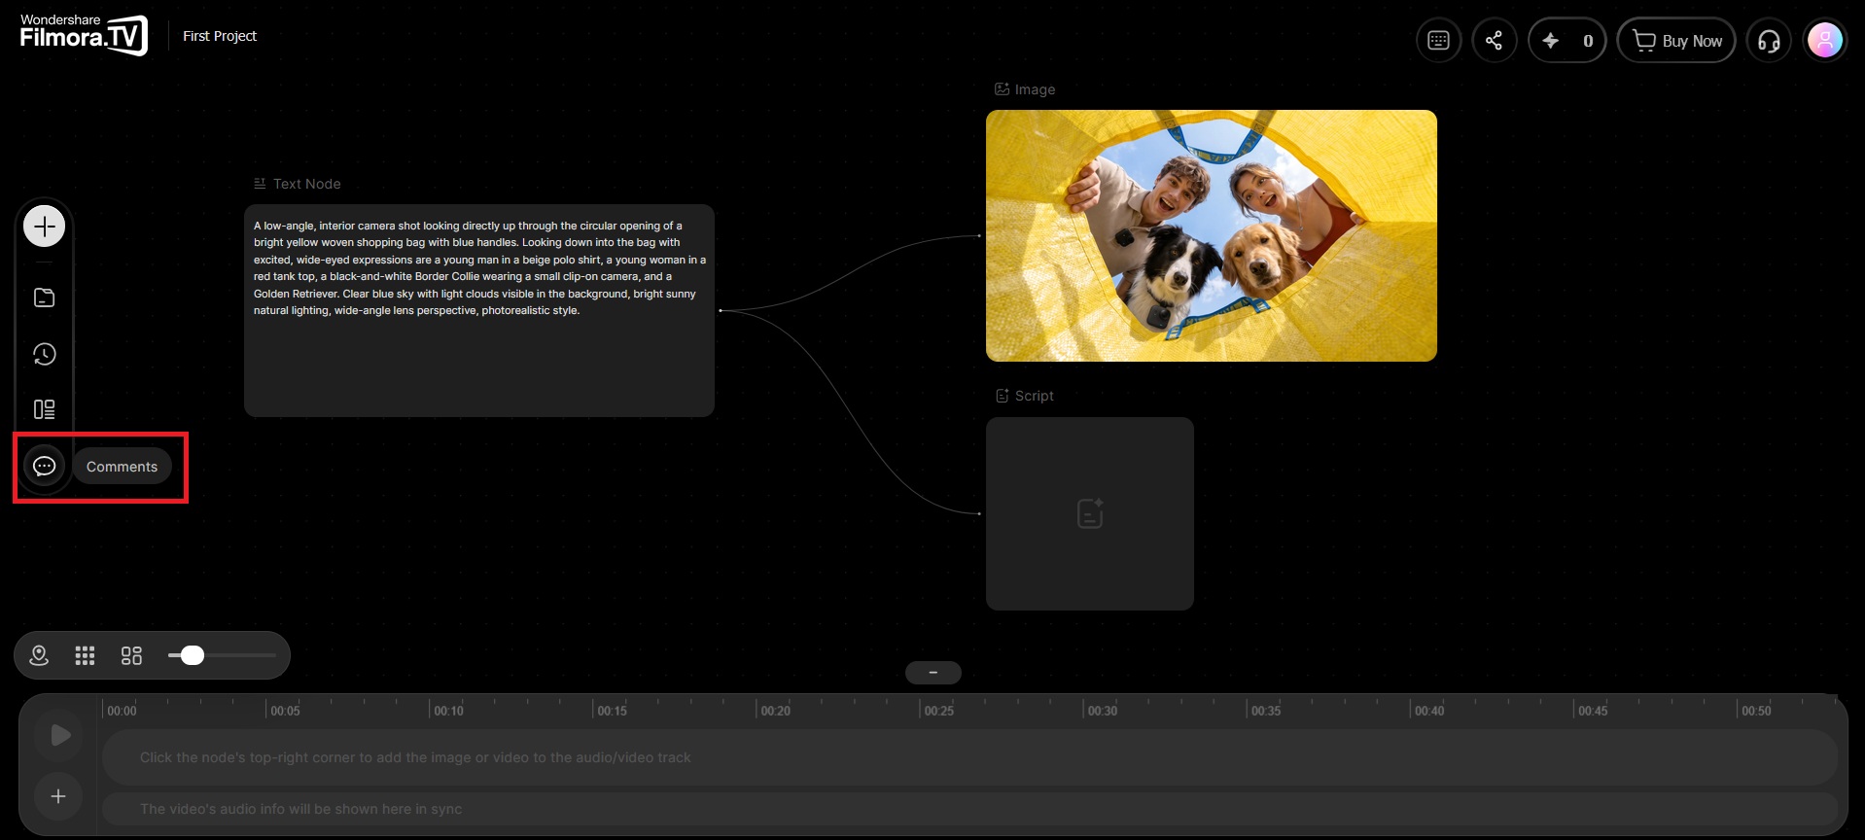This screenshot has width=1865, height=840.
Task: Click the First Project title
Action: tap(220, 36)
